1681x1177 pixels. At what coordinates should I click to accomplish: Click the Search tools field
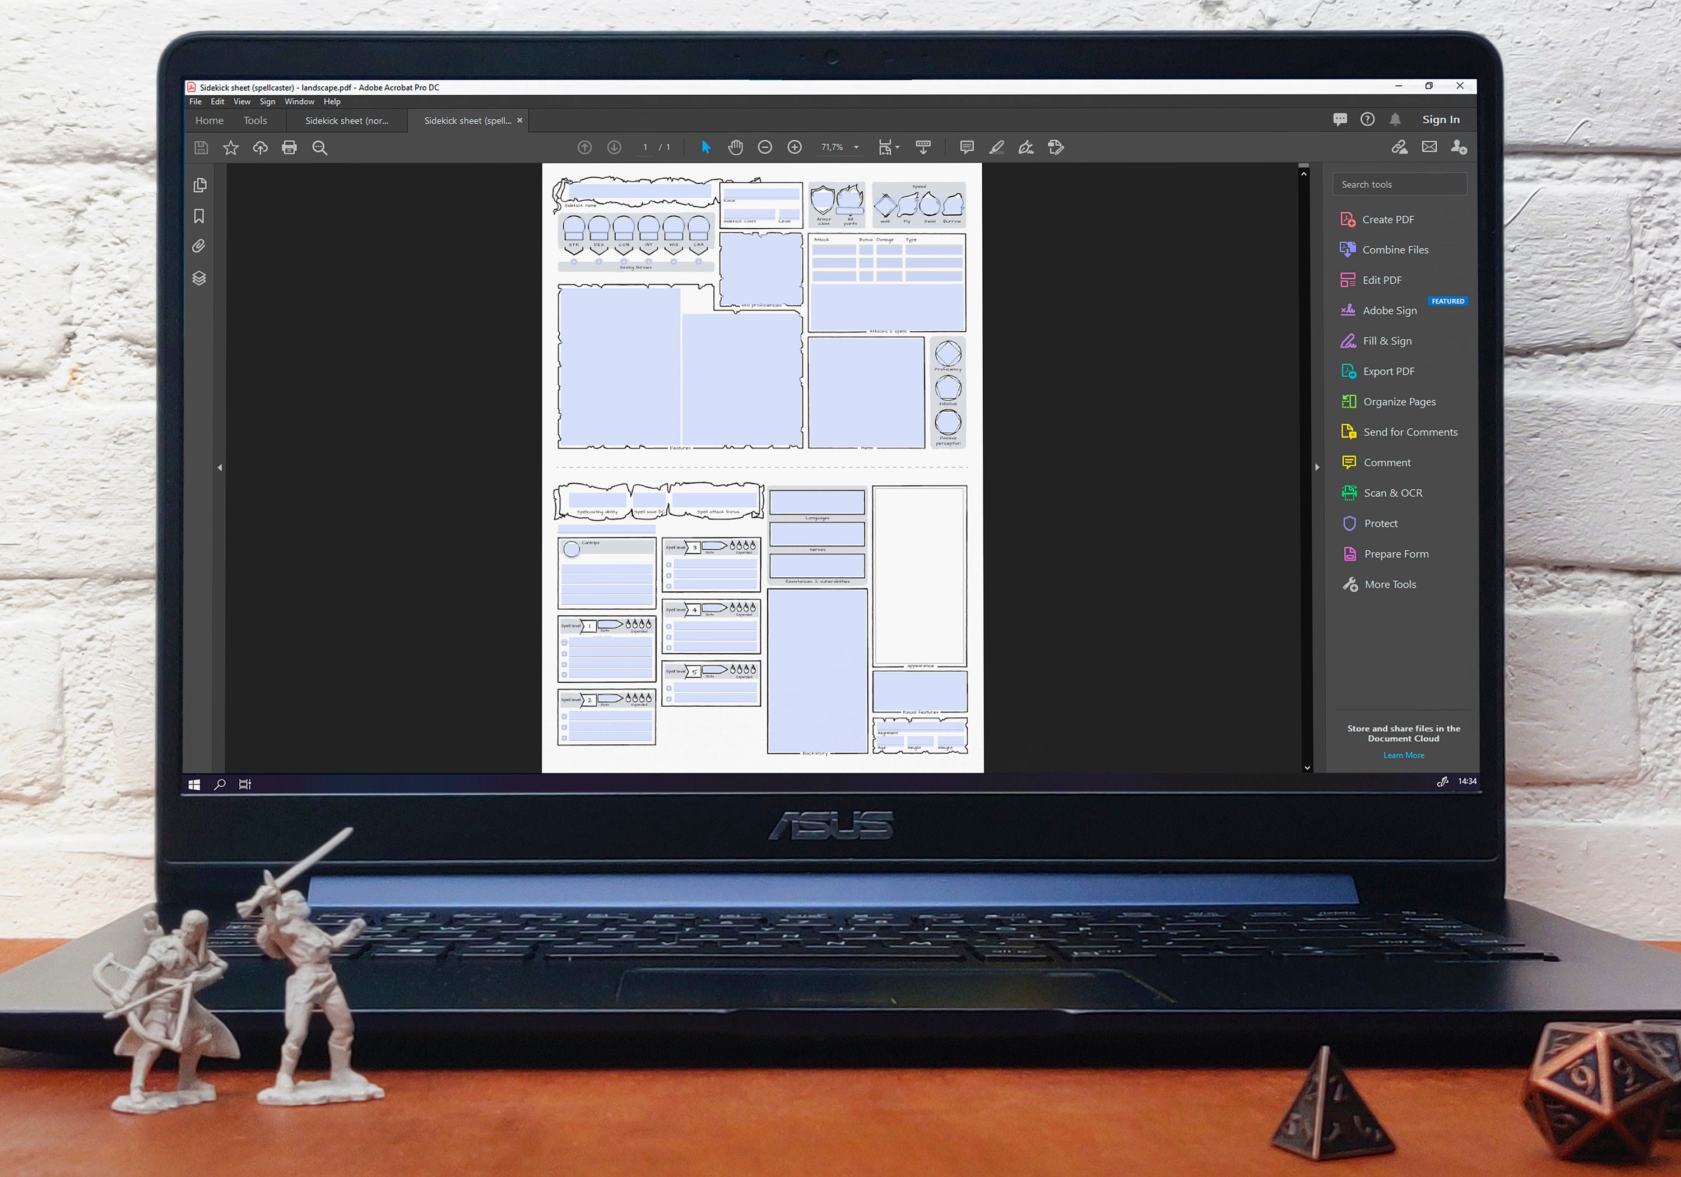point(1399,184)
